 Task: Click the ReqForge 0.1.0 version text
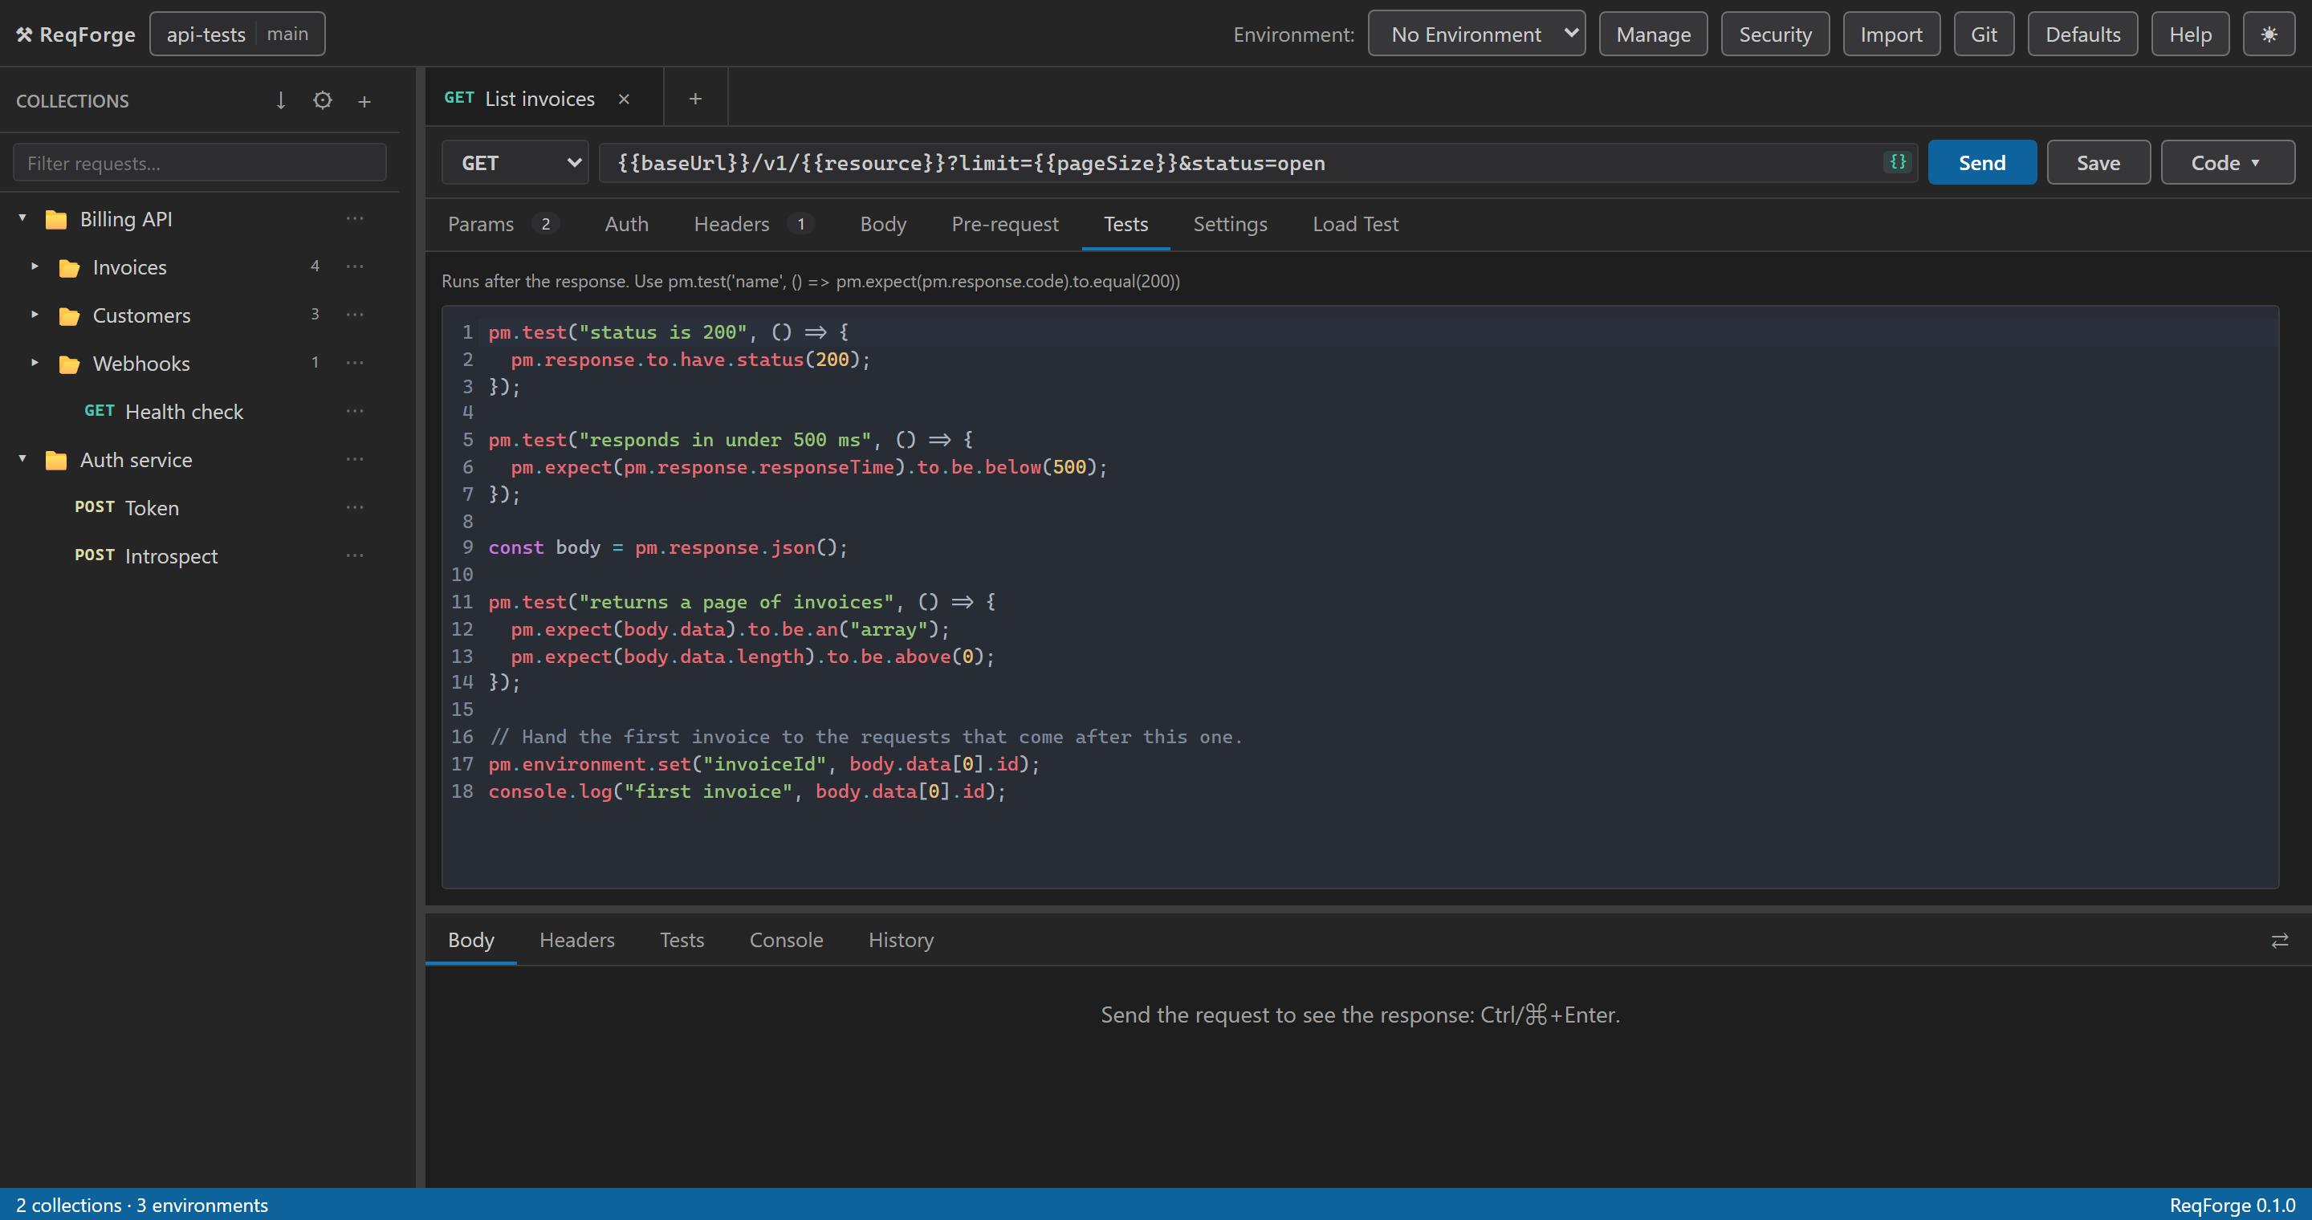(x=2232, y=1205)
